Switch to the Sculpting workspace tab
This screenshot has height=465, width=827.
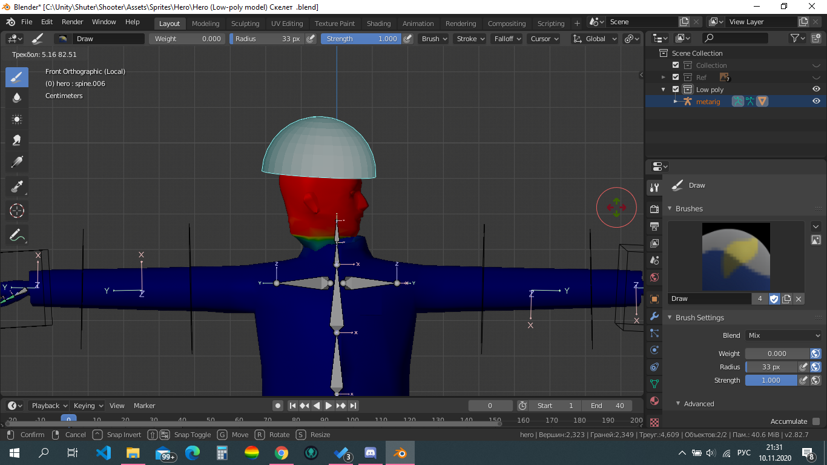click(245, 24)
